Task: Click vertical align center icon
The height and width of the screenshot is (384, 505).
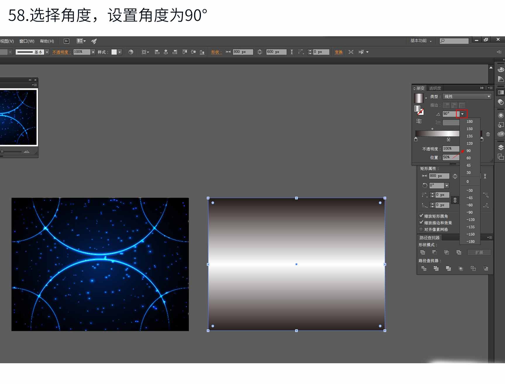Action: tap(193, 52)
